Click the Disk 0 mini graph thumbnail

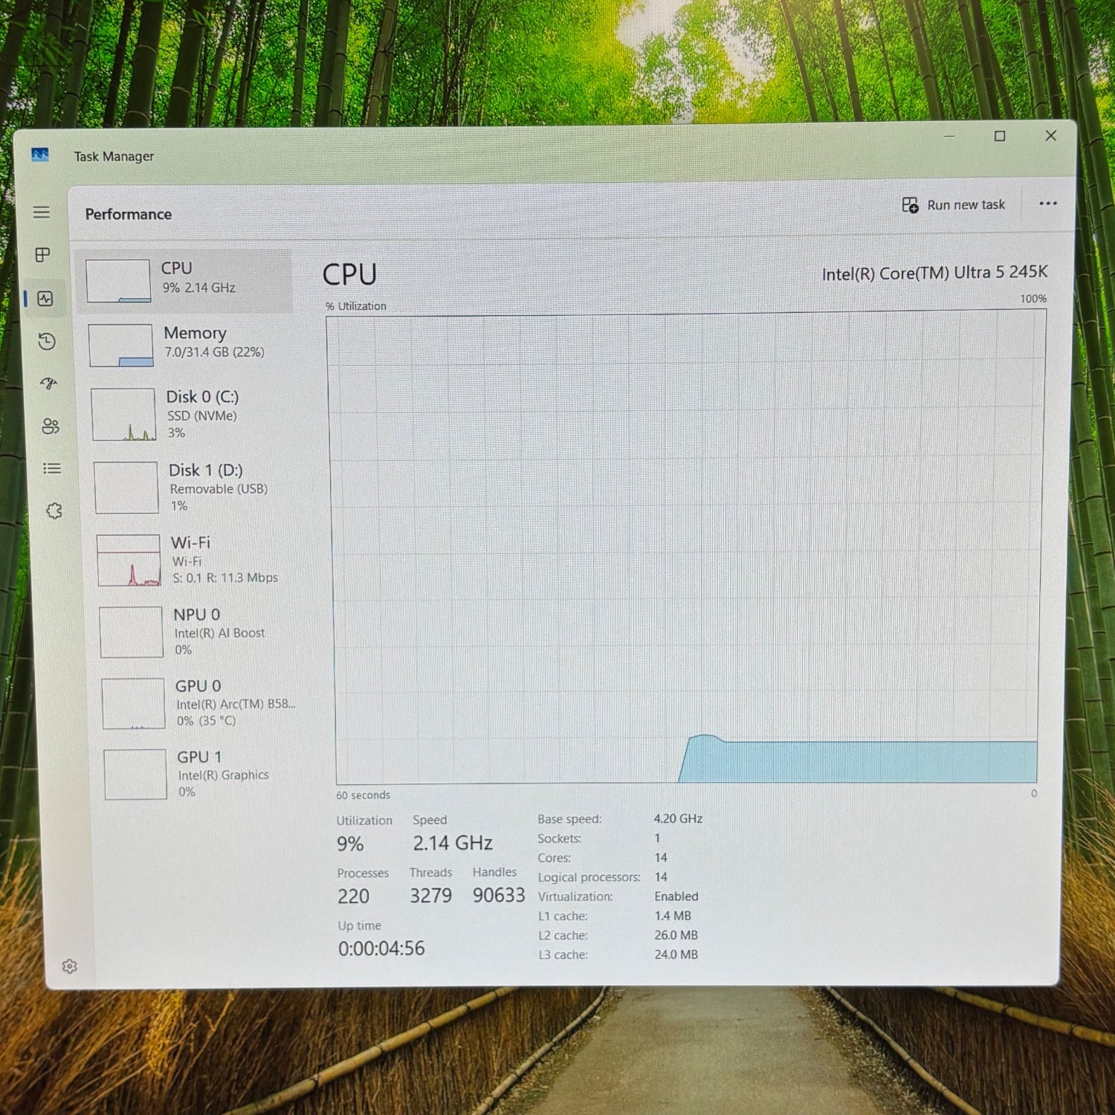click(x=124, y=415)
